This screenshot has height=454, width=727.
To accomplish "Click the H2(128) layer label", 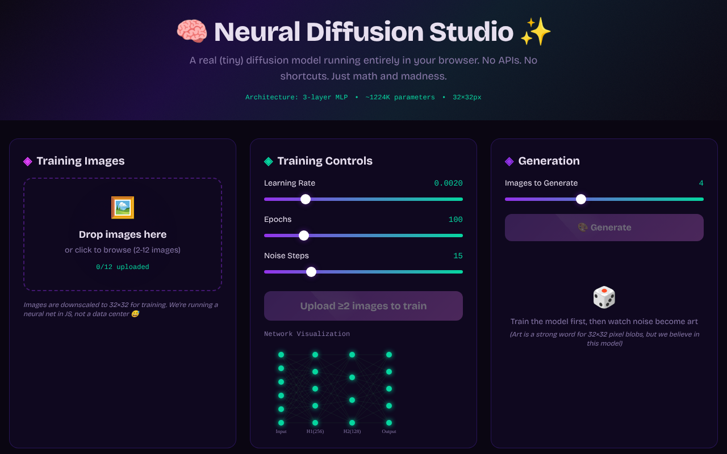I will [x=352, y=431].
